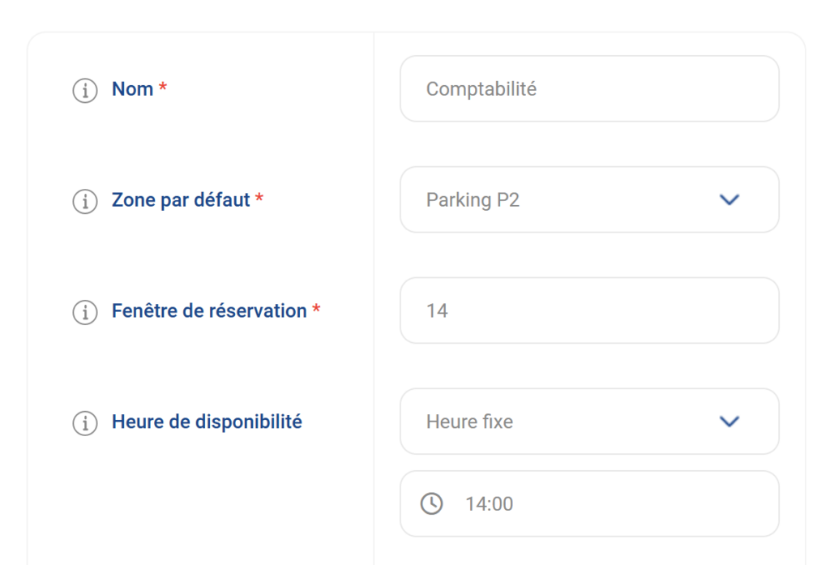Expand the Heure de disponibilité dropdown
Screen dimensions: 830x565
[589, 422]
